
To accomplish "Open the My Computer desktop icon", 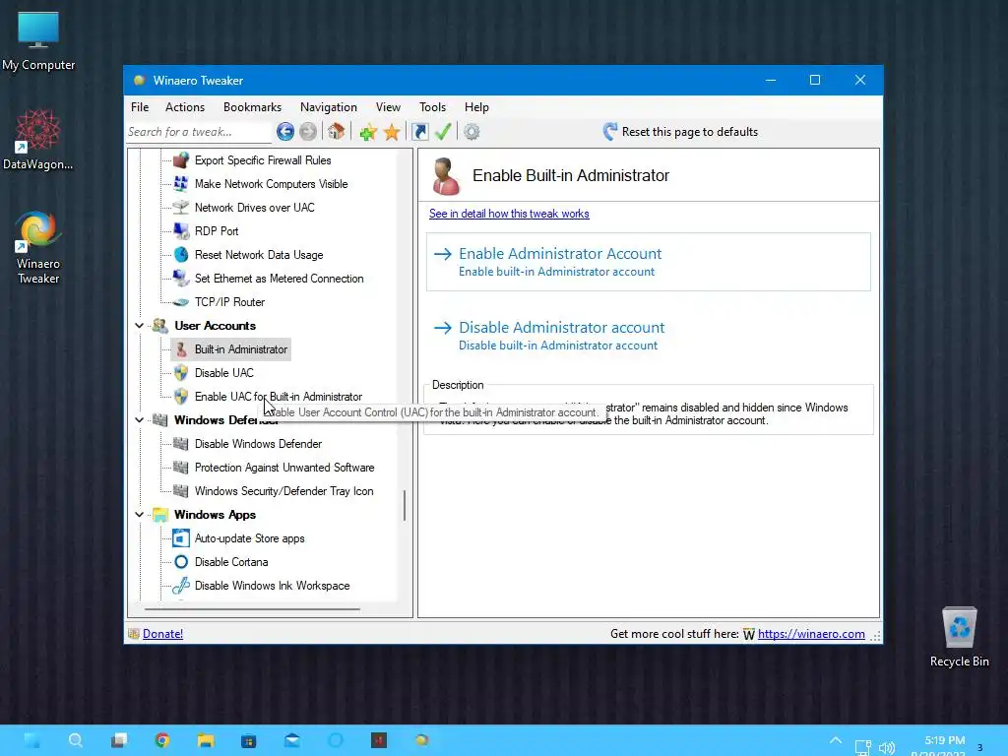I will tap(38, 41).
